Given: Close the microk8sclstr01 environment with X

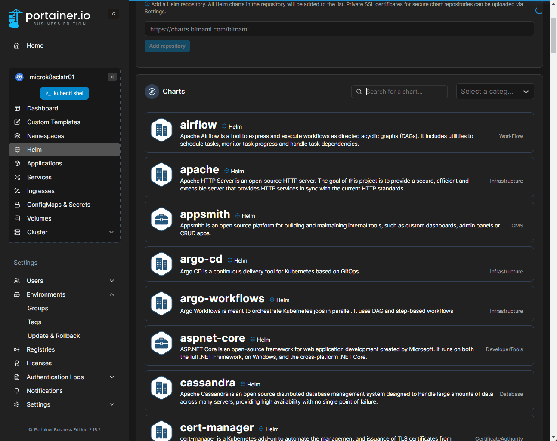Looking at the screenshot, I should coord(112,77).
